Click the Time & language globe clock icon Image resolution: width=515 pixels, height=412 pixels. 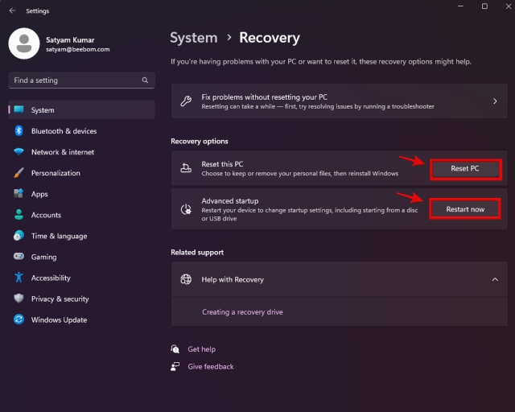click(x=19, y=236)
